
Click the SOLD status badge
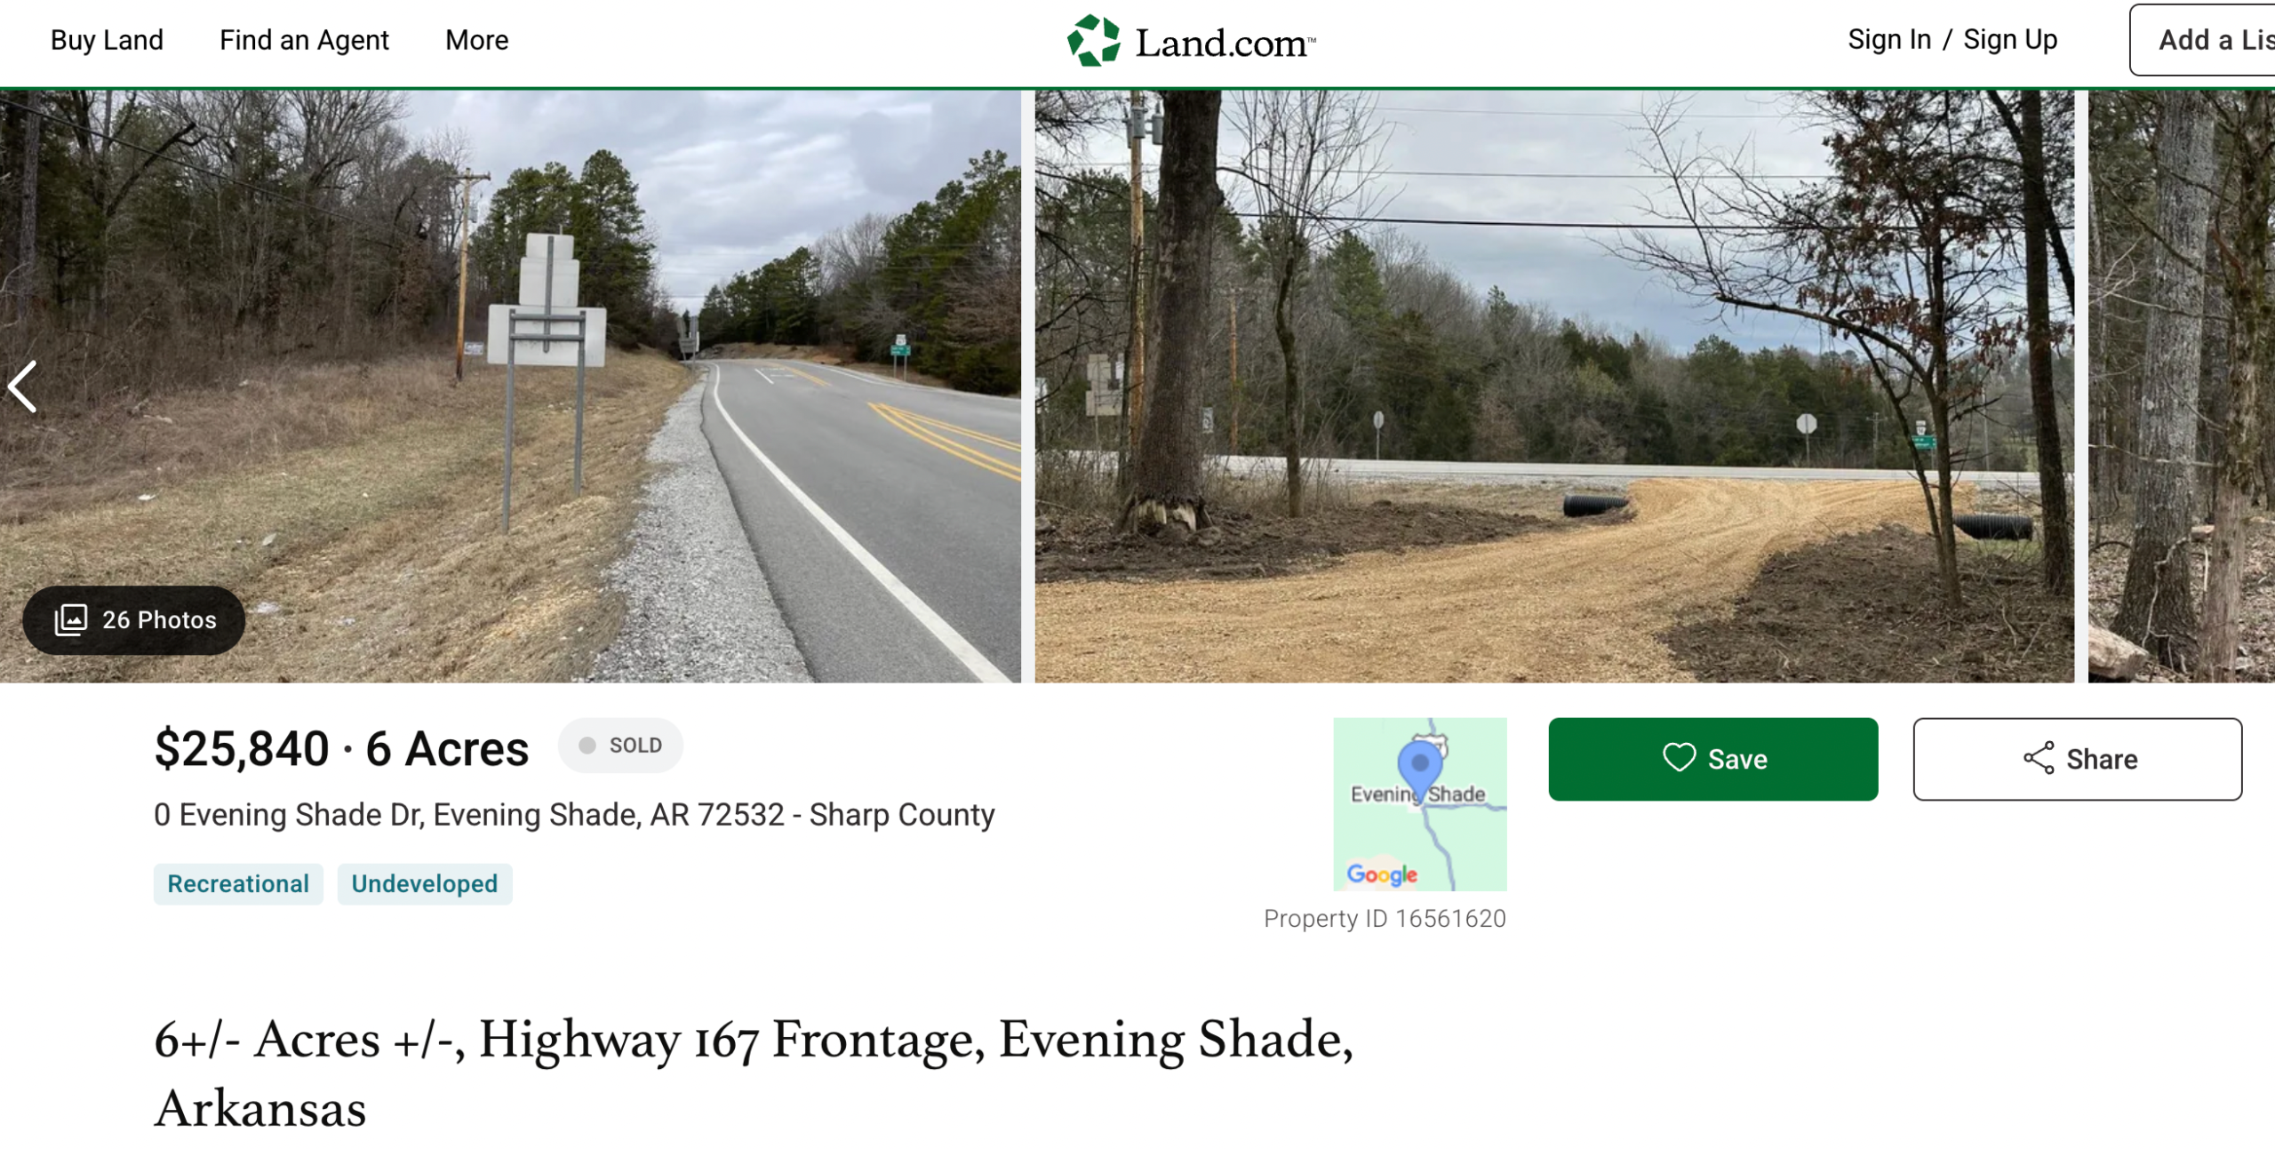pos(620,745)
